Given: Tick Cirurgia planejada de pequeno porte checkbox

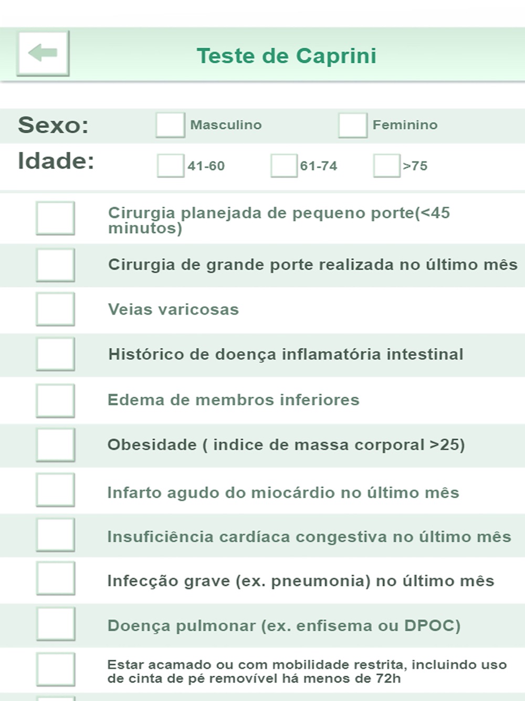Looking at the screenshot, I should [x=55, y=218].
